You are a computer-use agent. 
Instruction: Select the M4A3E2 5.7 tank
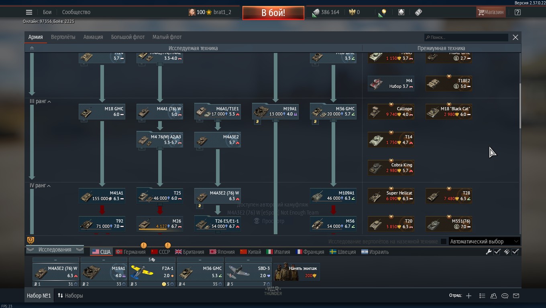tap(218, 140)
